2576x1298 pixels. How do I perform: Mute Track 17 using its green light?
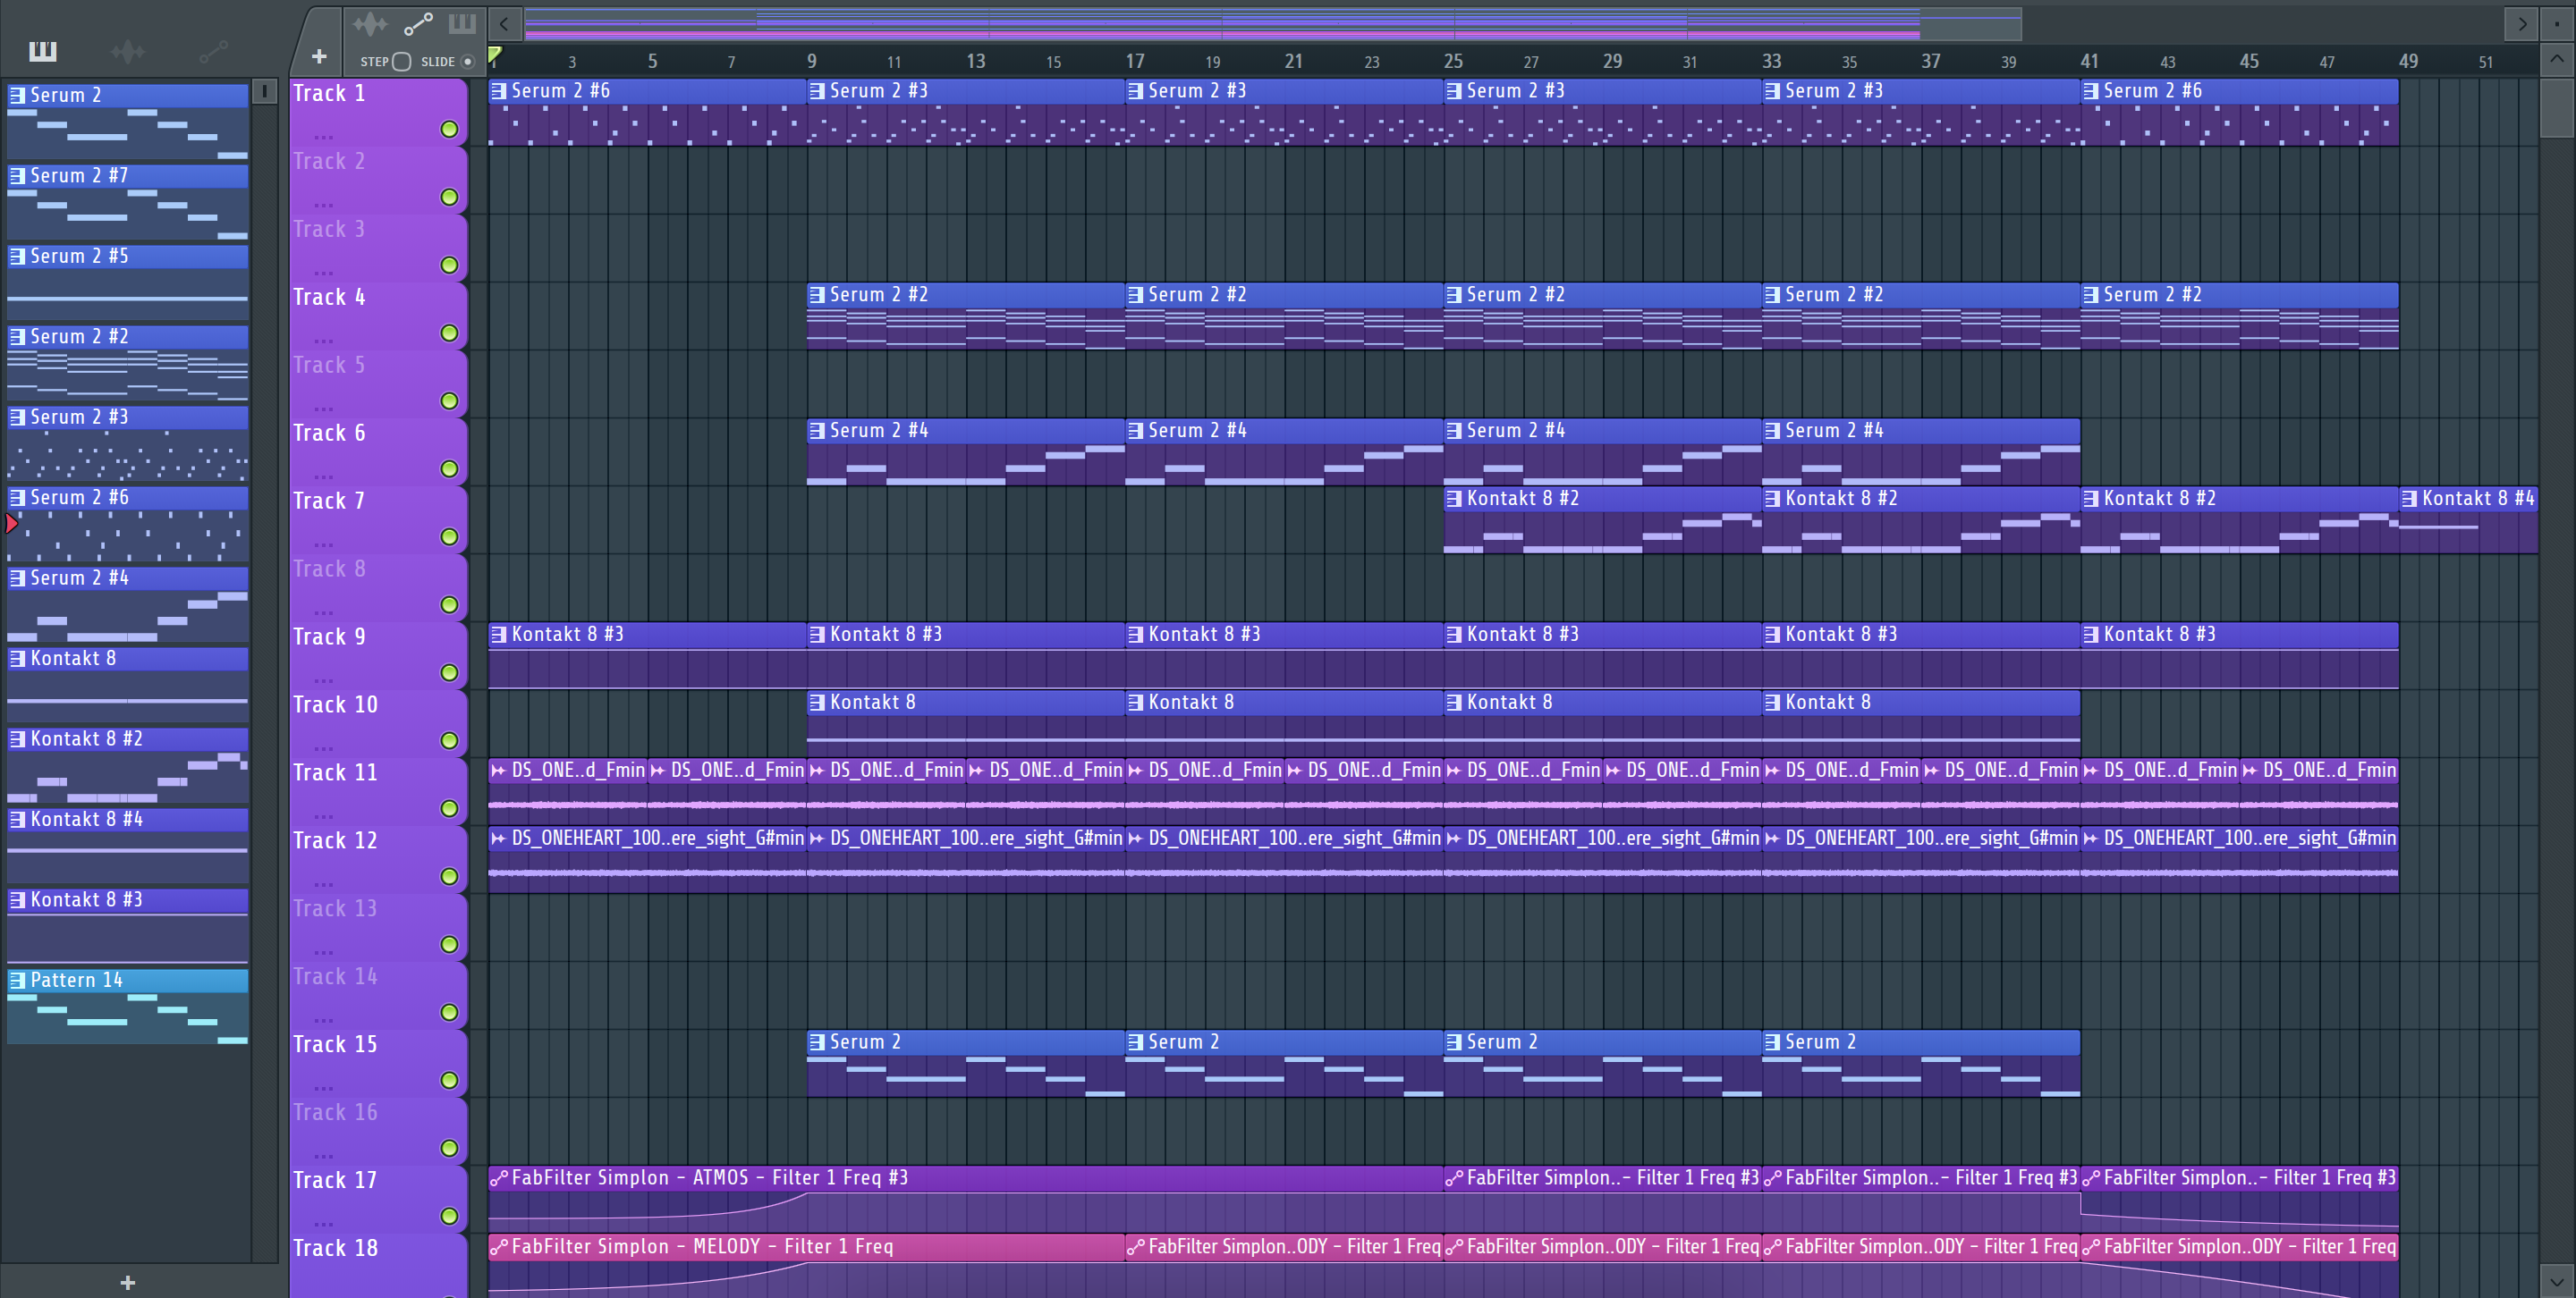click(x=449, y=1216)
